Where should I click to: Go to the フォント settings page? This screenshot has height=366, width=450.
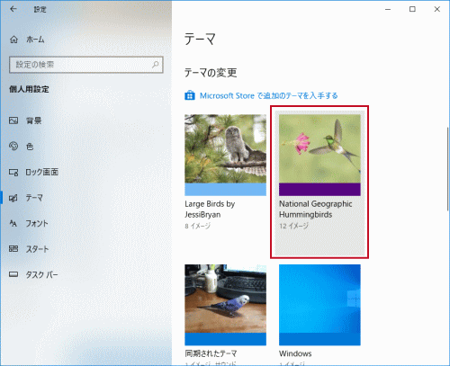[x=37, y=223]
